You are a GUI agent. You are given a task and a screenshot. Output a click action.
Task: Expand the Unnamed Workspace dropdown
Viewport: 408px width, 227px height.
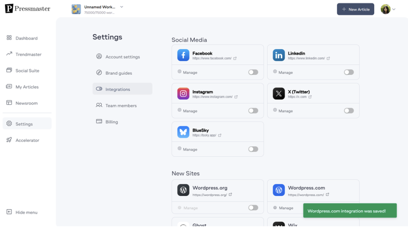(x=122, y=7)
